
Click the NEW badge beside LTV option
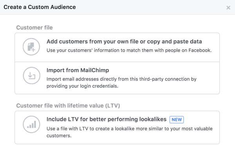point(177,120)
